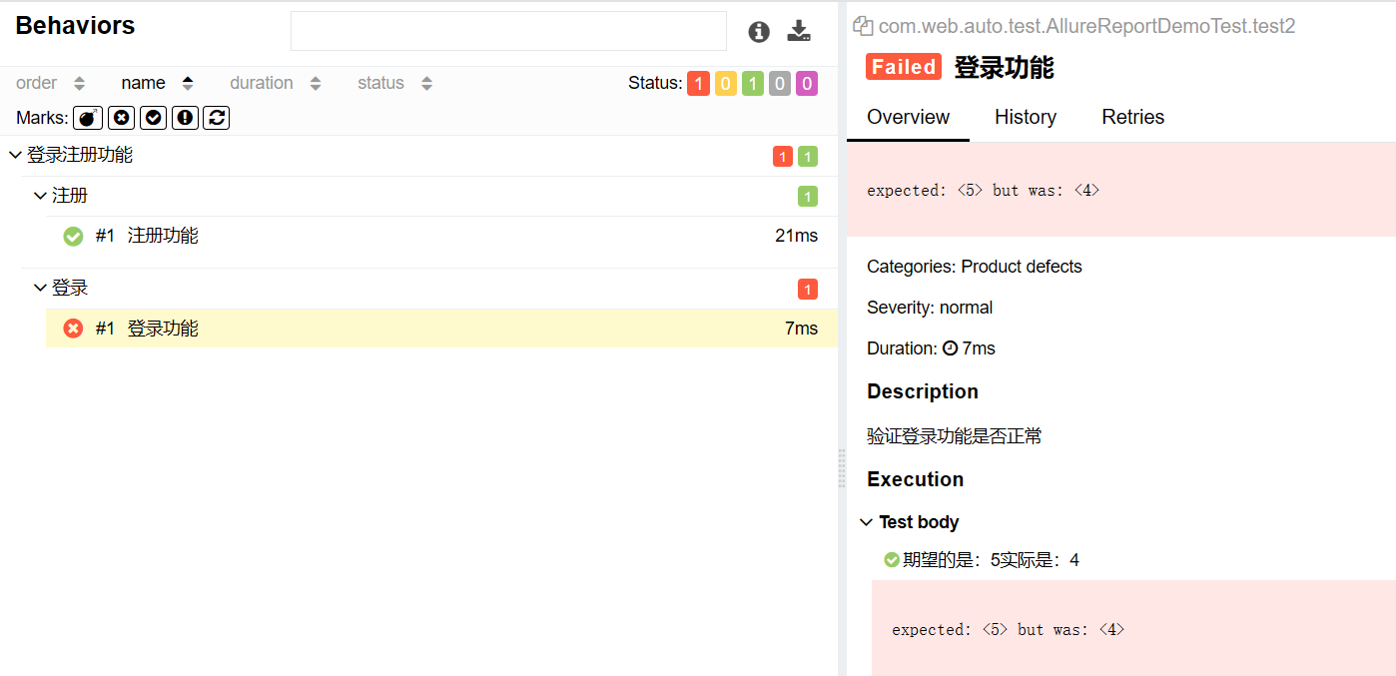Collapse the 登录注册功能 tree group
The image size is (1396, 676).
(x=15, y=155)
